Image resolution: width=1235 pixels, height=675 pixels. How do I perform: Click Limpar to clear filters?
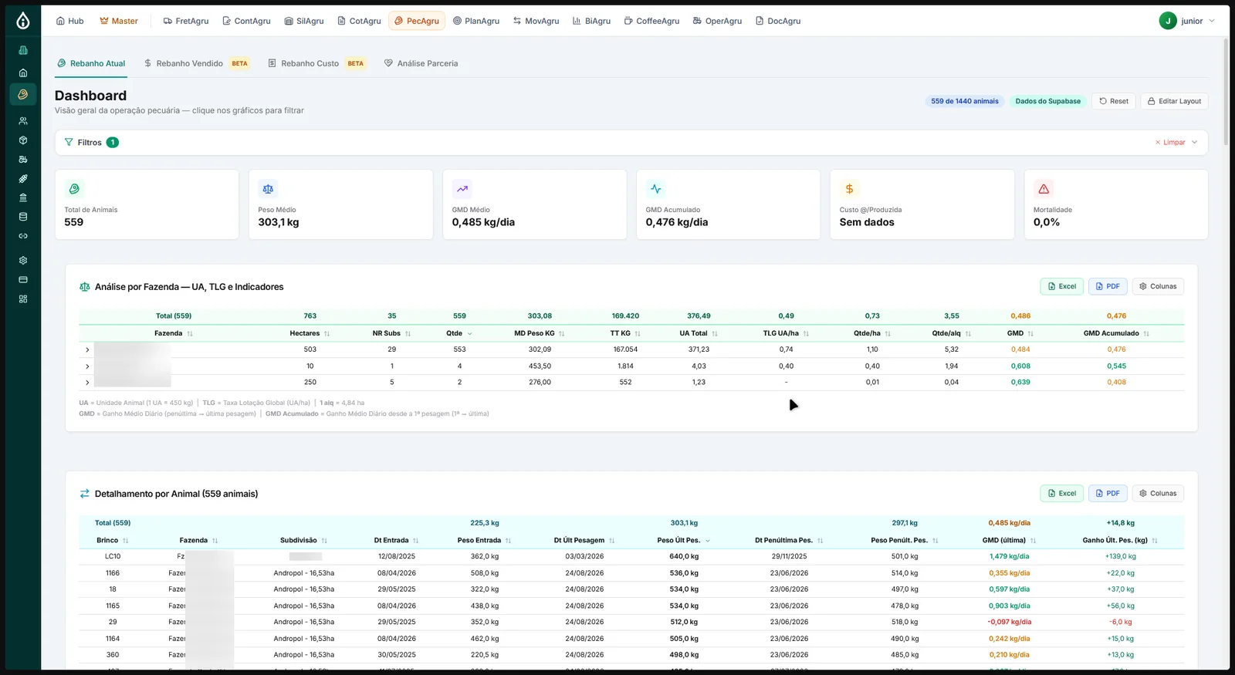point(1169,143)
